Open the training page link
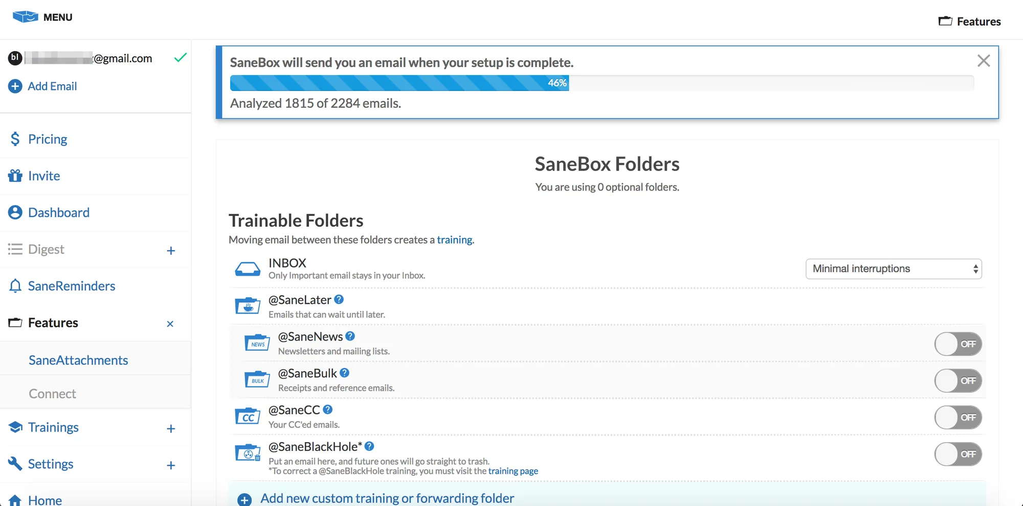This screenshot has width=1023, height=506. [513, 471]
